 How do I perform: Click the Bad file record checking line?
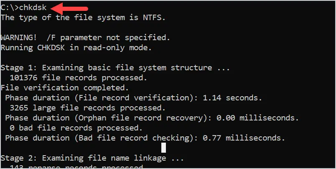pos(145,138)
